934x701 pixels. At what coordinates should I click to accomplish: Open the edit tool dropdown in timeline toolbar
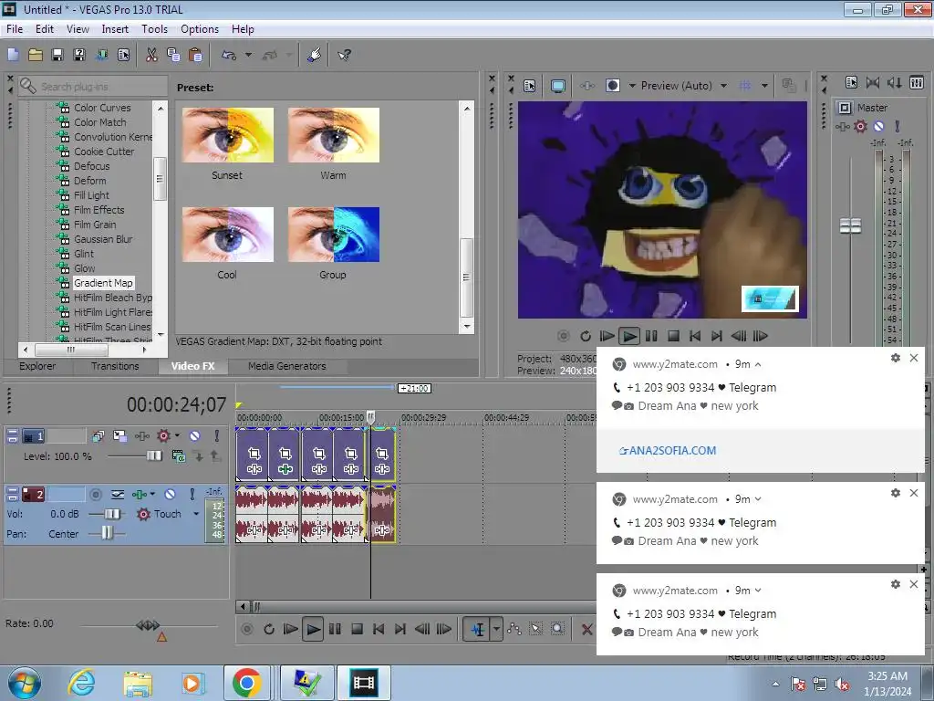click(x=496, y=629)
